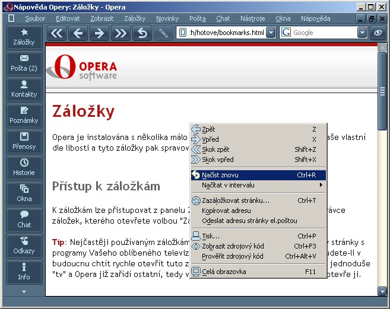This screenshot has width=390, height=309.
Task: Open the Info panel
Action: 24,272
